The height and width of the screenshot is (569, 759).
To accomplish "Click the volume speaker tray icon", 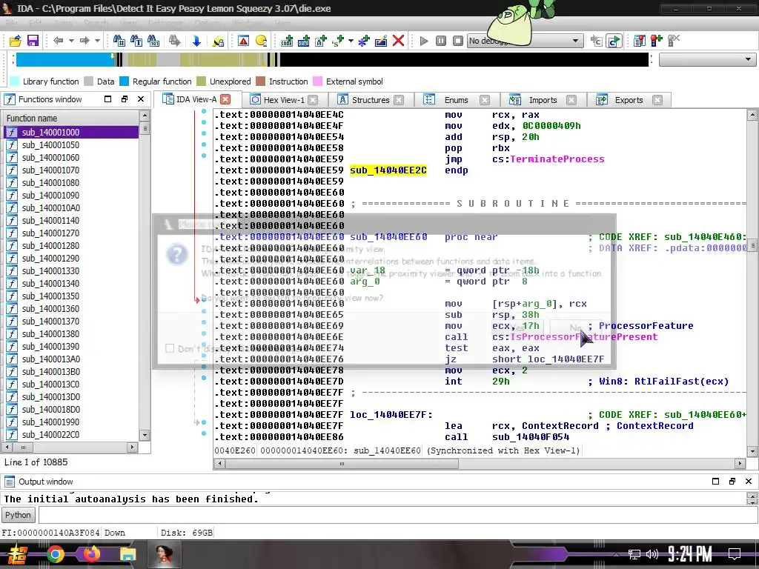I will click(x=652, y=554).
